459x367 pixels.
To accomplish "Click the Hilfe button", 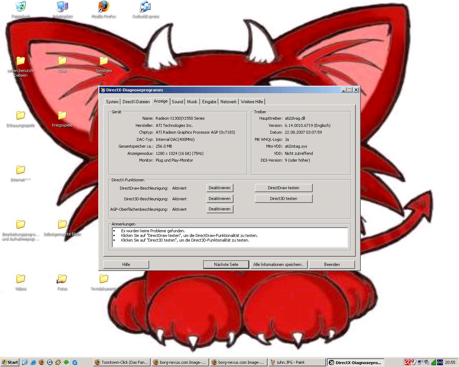I will tap(126, 264).
